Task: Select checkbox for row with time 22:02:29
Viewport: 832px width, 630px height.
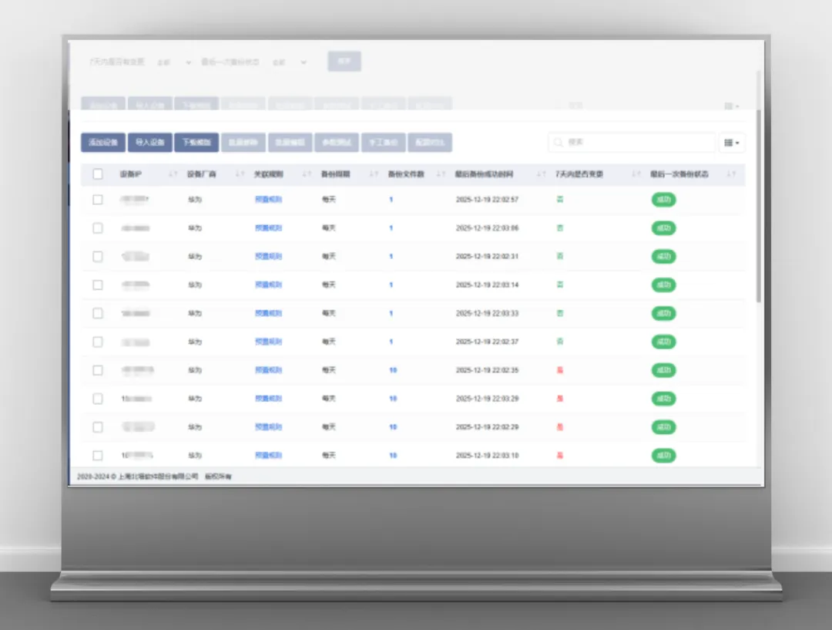Action: (x=98, y=427)
